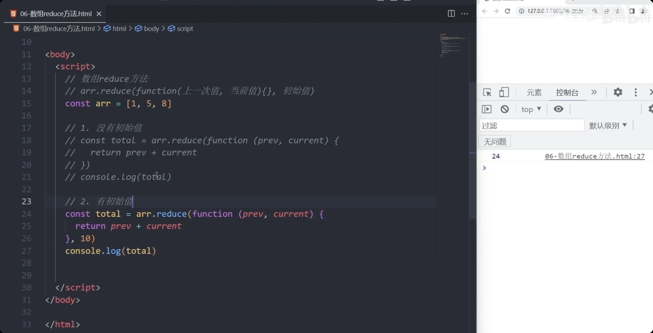Click the 'console.log(total)' code on line 27
This screenshot has width=653, height=333.
pos(111,251)
